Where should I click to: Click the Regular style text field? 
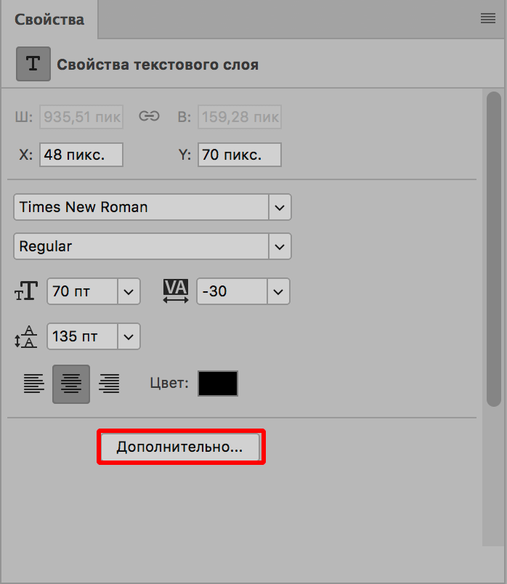coord(141,246)
